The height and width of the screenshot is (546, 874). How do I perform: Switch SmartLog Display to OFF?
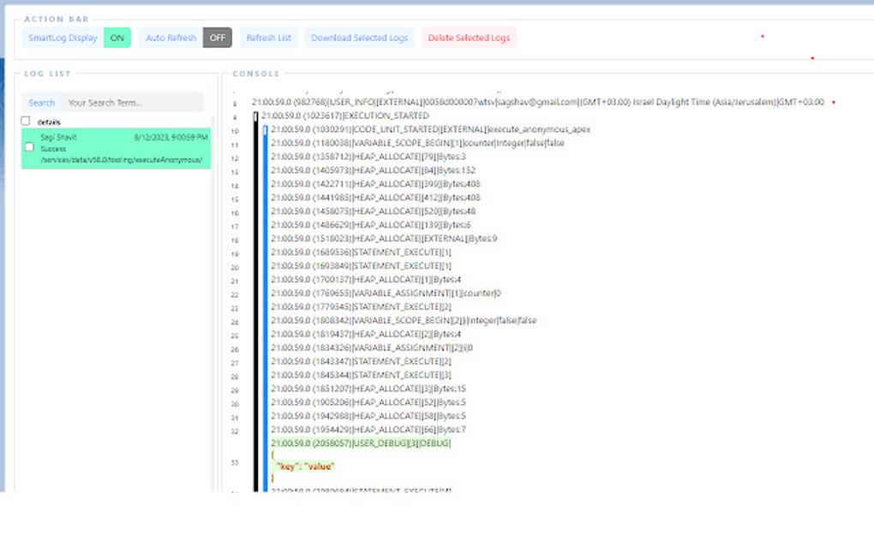tap(117, 38)
